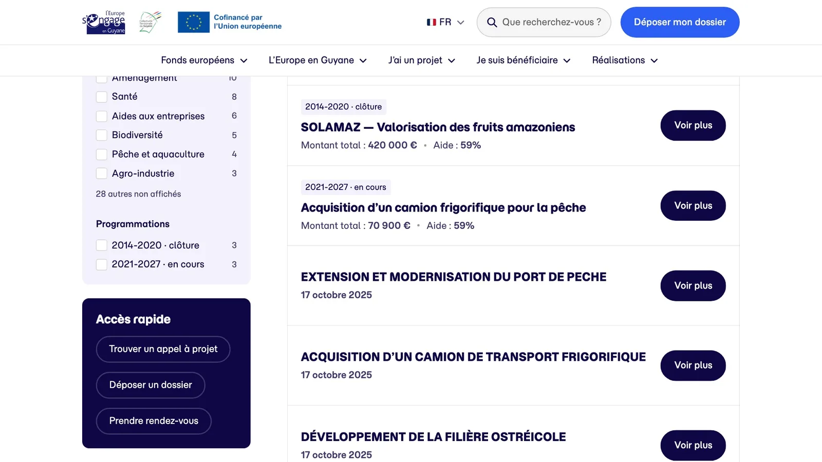Click the Déposer un dossier quick access button

[x=151, y=385]
